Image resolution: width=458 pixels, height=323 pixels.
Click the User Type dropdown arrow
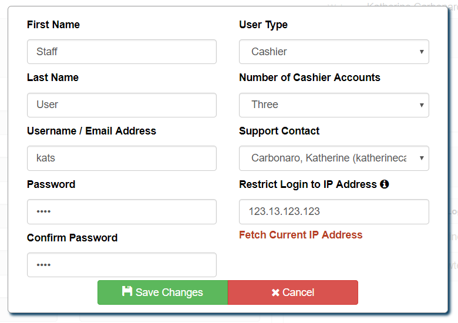pyautogui.click(x=422, y=52)
